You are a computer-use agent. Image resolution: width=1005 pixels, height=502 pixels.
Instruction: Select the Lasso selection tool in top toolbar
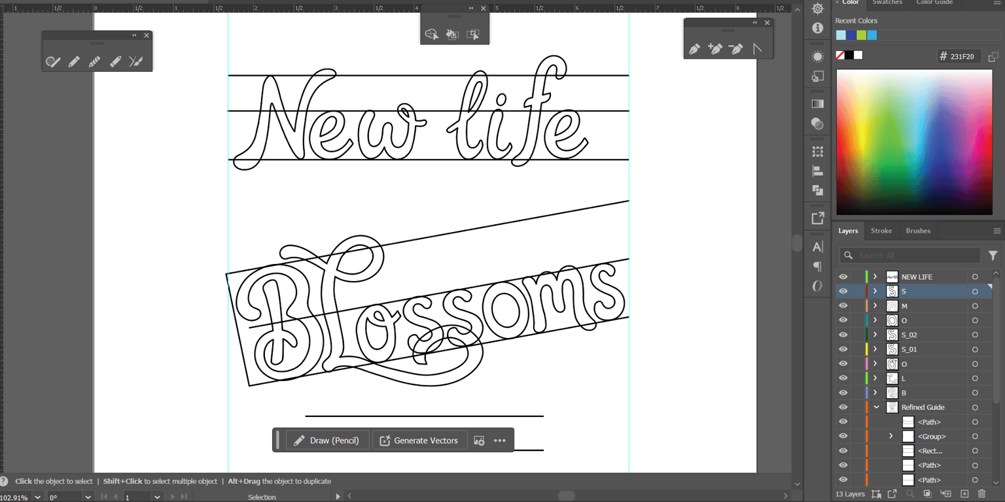pyautogui.click(x=431, y=35)
